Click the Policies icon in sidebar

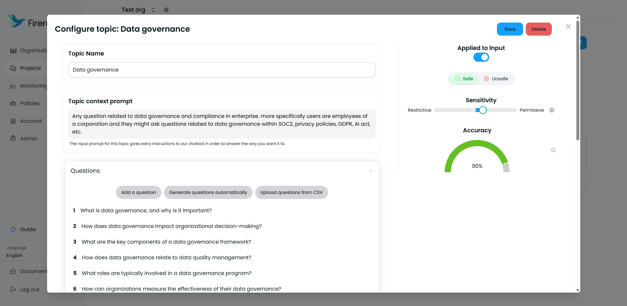click(13, 104)
